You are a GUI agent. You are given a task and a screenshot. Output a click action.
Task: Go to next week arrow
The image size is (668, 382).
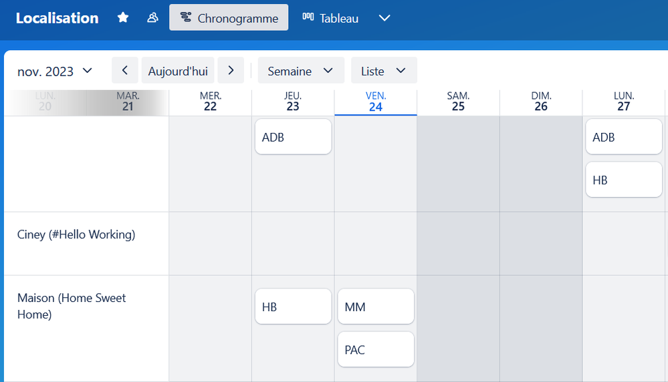[x=231, y=70]
